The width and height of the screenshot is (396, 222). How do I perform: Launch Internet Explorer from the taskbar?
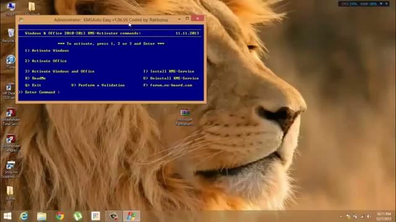point(24,216)
